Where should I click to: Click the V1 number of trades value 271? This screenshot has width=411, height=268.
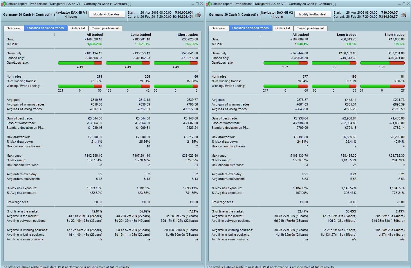click(100, 76)
